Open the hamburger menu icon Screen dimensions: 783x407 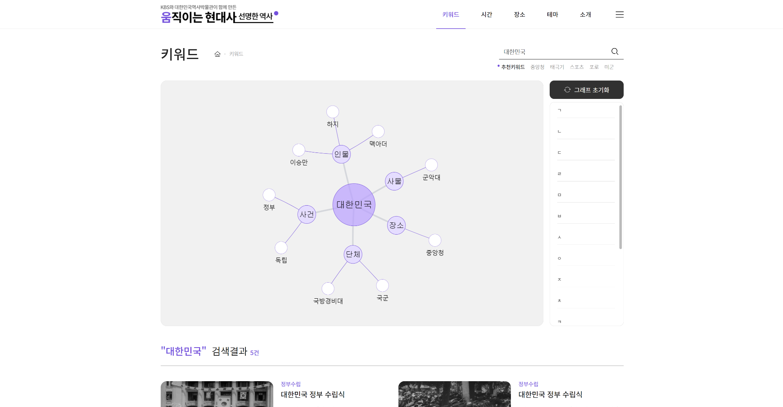click(619, 14)
